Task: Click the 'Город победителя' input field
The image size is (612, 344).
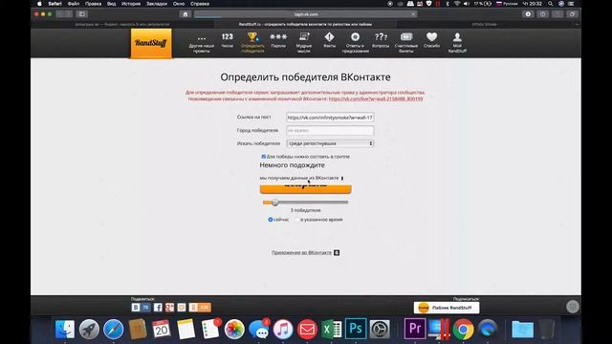Action: (330, 131)
